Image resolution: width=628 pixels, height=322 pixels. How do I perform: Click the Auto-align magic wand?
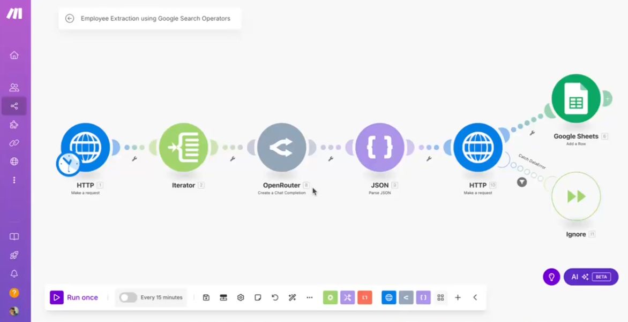click(x=292, y=297)
